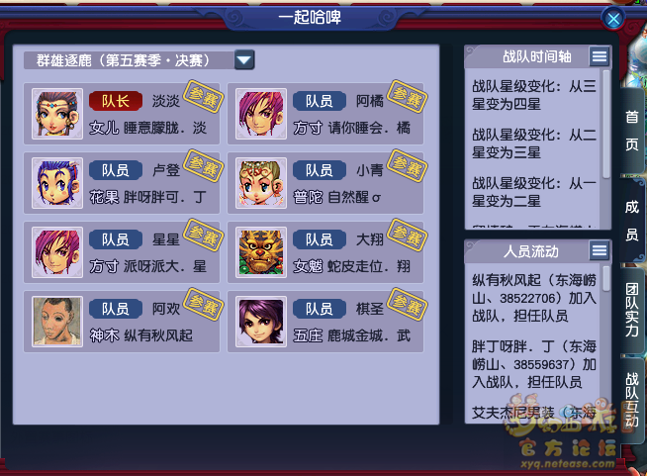Screen dimensions: 647x476
Task: Open the 战队时间轴 panel menu icon
Action: tap(600, 56)
